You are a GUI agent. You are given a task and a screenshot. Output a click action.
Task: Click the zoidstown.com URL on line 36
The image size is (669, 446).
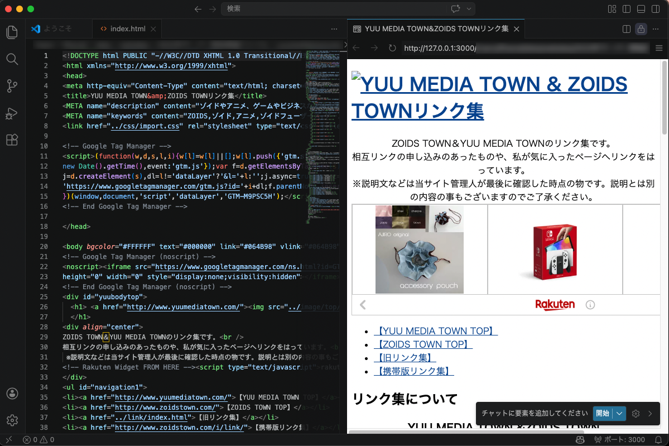(x=166, y=407)
